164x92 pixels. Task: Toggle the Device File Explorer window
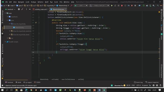pyautogui.click(x=162, y=71)
